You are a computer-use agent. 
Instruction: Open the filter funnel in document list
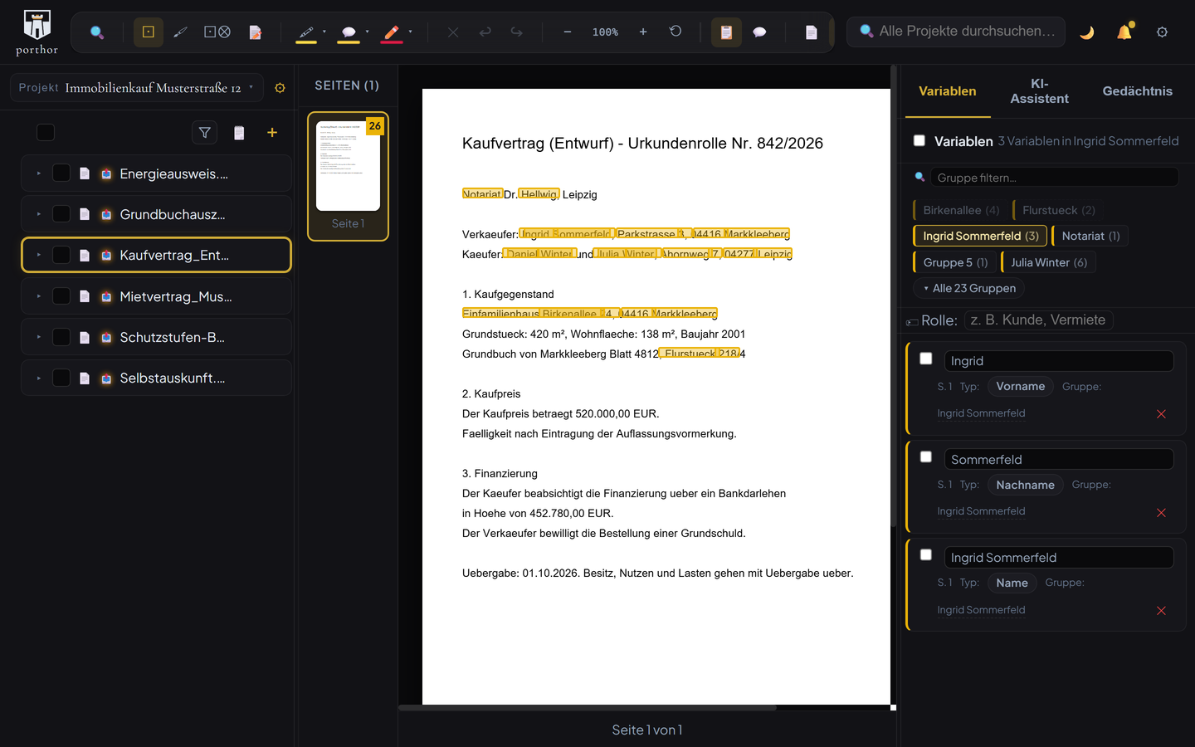pyautogui.click(x=205, y=133)
